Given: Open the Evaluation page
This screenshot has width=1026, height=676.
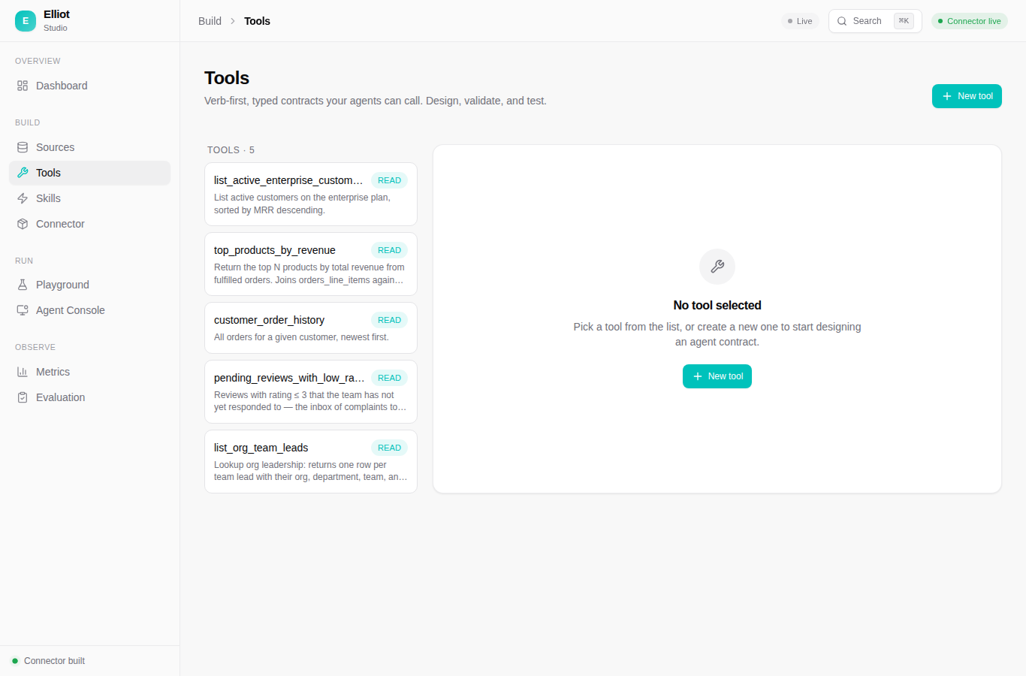Looking at the screenshot, I should 90,397.
